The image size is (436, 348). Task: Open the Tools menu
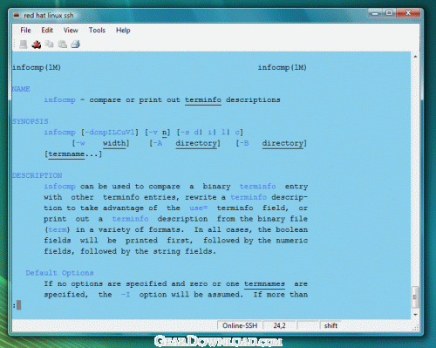coord(97,31)
